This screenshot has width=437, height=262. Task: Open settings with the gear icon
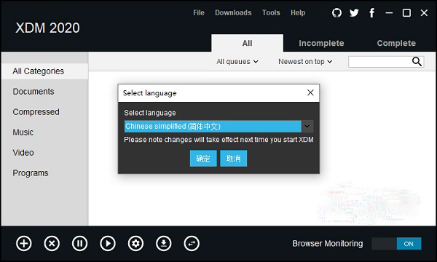[135, 244]
